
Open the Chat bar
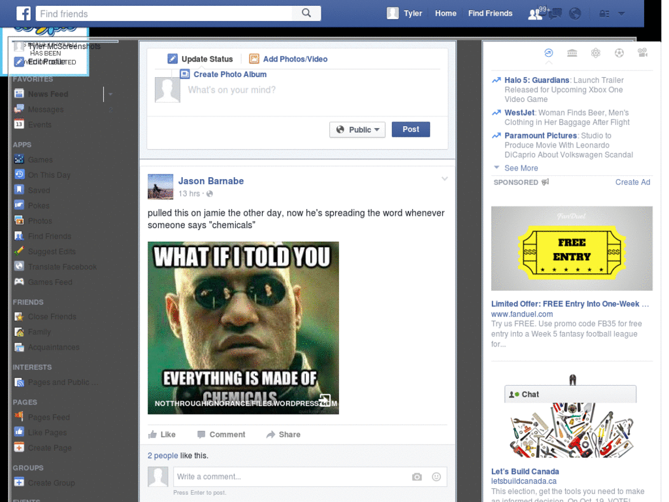coord(570,394)
